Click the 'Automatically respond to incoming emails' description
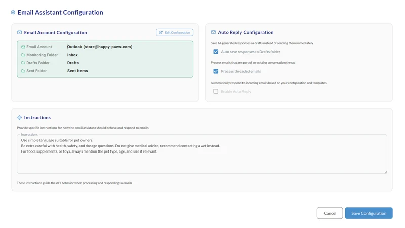Image resolution: width=405 pixels, height=228 pixels. click(x=268, y=83)
